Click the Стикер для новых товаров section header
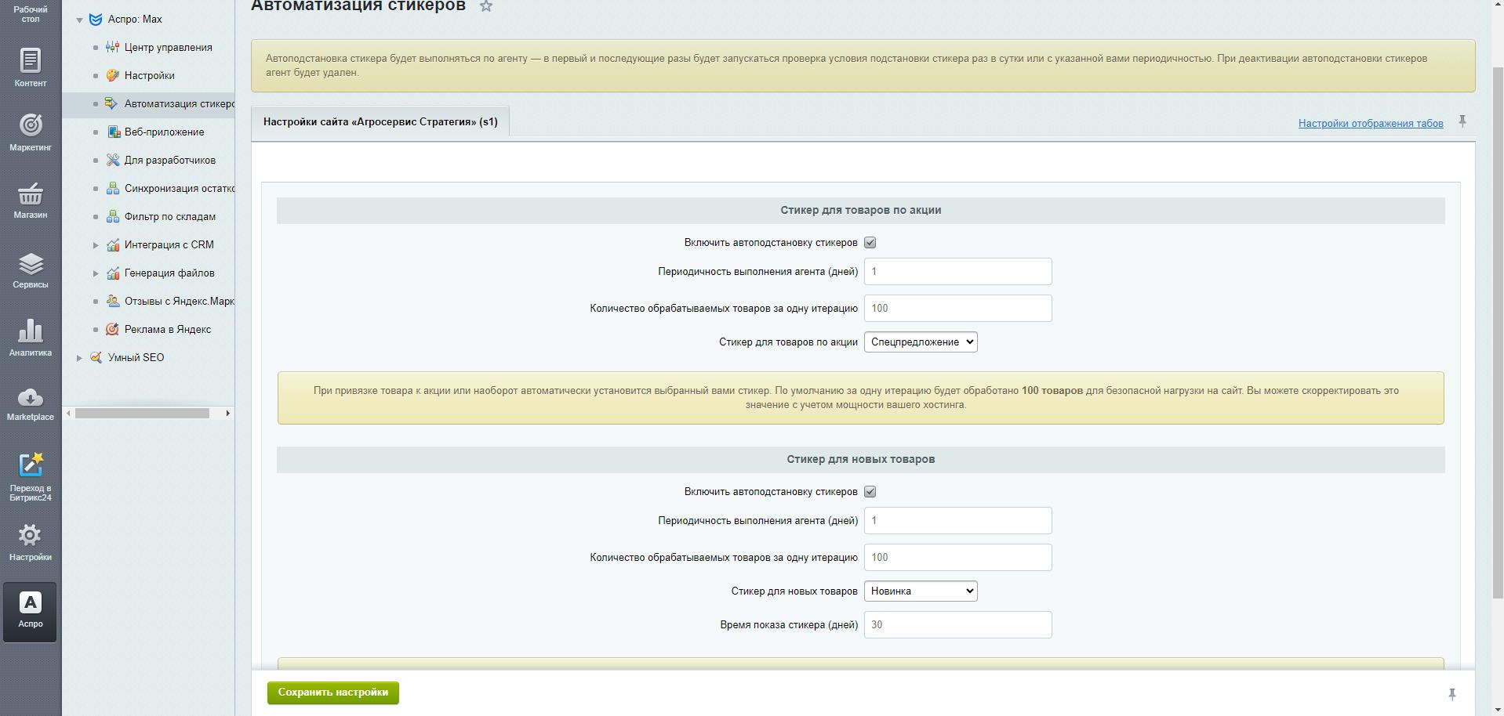Image resolution: width=1504 pixels, height=716 pixels. point(860,459)
